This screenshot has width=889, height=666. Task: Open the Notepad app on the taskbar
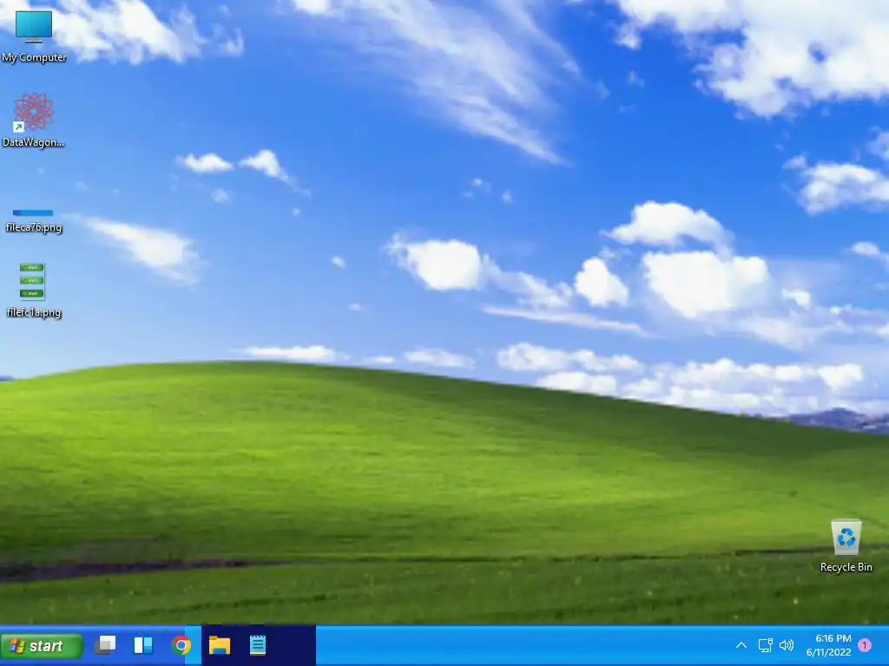click(257, 645)
